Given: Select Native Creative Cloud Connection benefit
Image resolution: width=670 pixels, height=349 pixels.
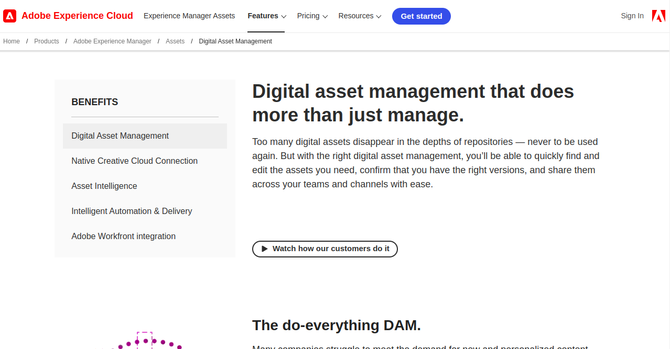Looking at the screenshot, I should tap(145, 161).
